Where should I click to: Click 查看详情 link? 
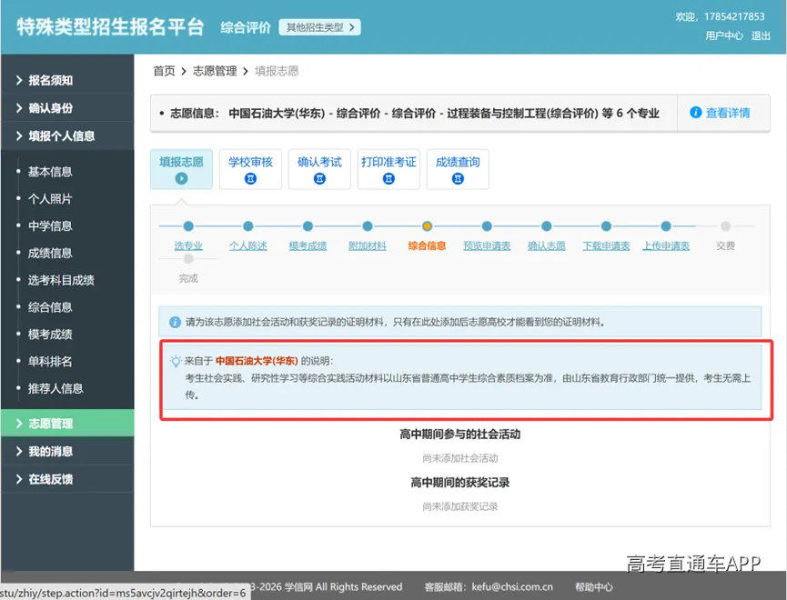point(728,113)
